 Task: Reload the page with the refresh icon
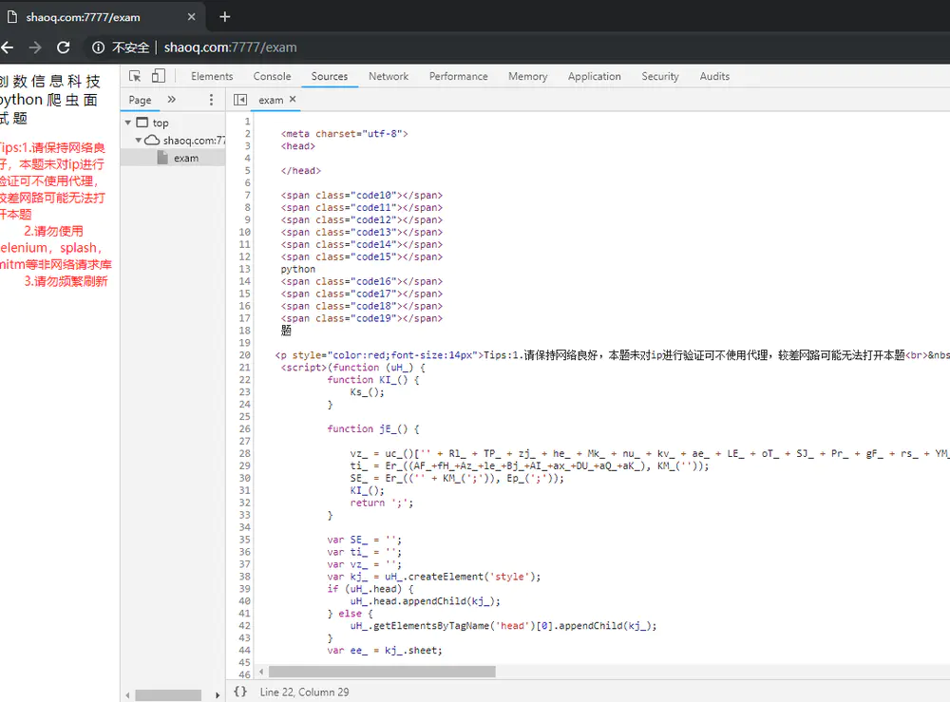coord(64,47)
